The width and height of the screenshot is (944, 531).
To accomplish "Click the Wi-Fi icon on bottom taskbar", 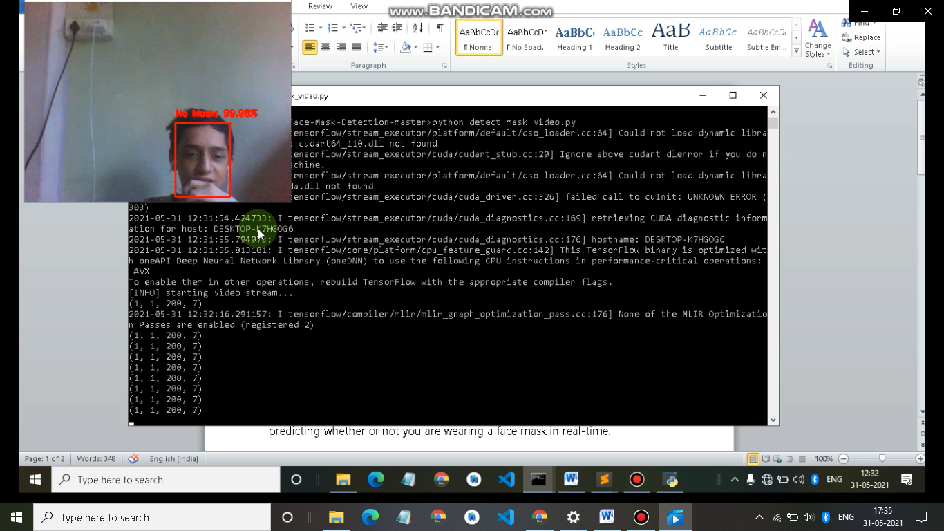I will pos(777,517).
